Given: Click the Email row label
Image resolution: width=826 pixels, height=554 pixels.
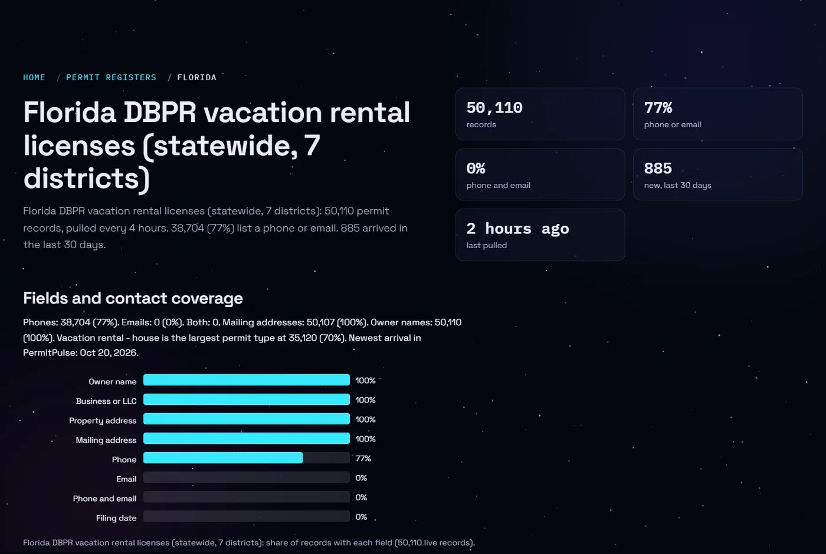Looking at the screenshot, I should click(x=126, y=479).
